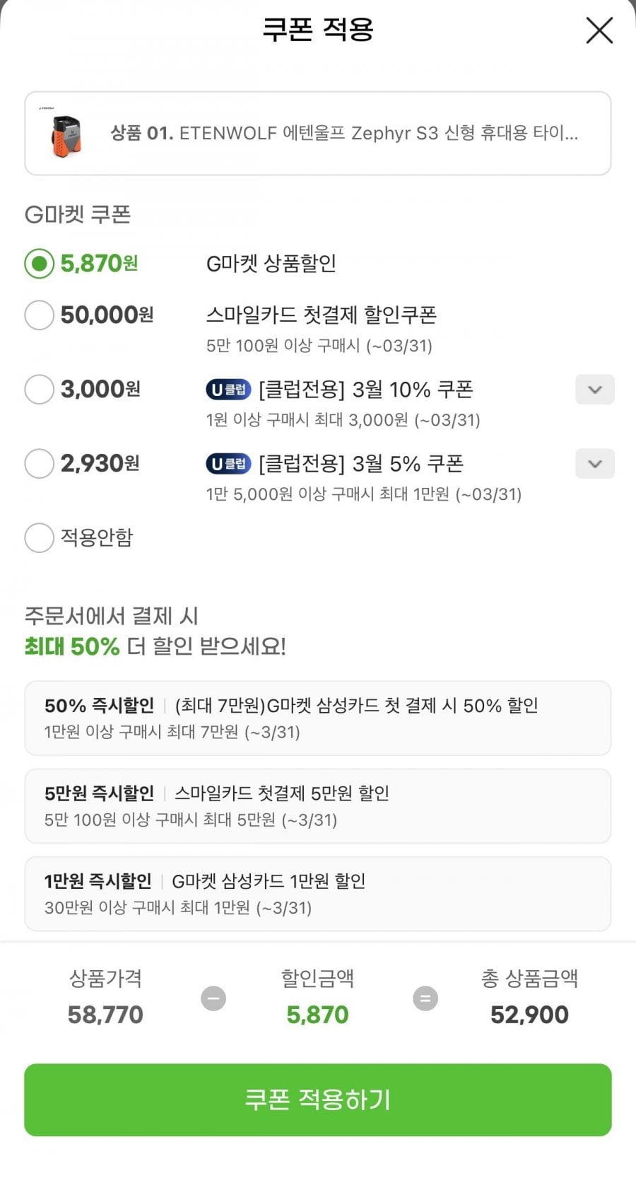Open the 1만원 즉시할인 삼성카드 offer
Image resolution: width=636 pixels, height=1200 pixels.
coord(317,893)
